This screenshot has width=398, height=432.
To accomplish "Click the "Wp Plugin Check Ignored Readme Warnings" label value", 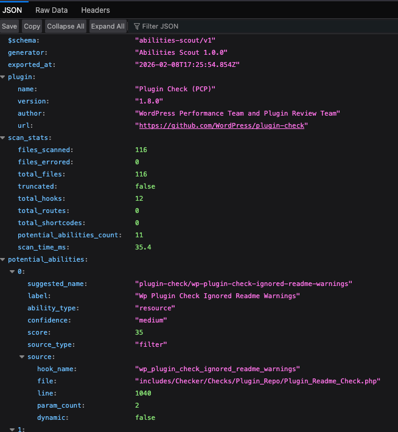I will coord(217,296).
